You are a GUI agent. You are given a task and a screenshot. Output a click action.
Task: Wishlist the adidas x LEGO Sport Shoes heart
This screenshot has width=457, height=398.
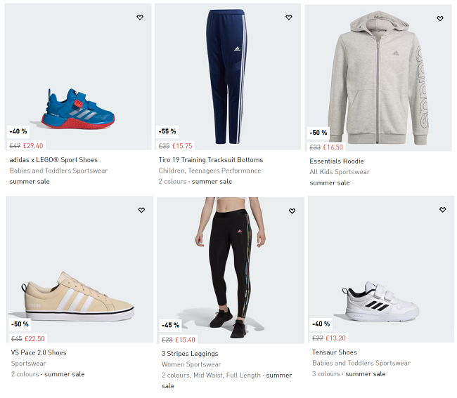(140, 18)
